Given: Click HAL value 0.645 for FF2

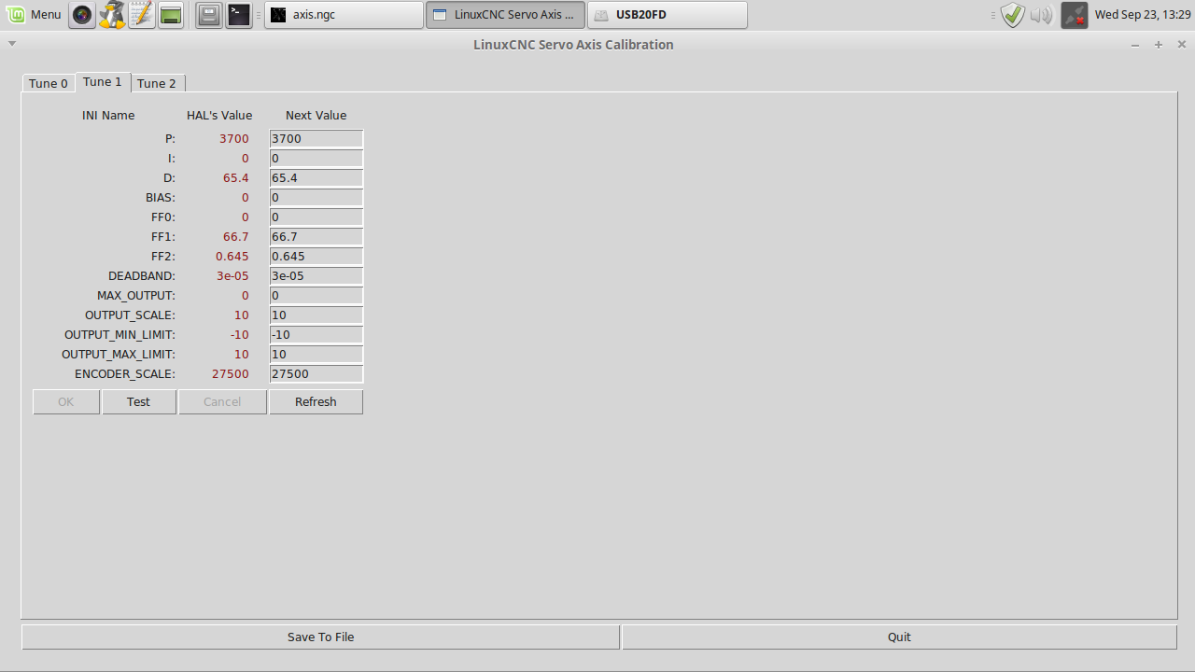Looking at the screenshot, I should click(x=232, y=256).
